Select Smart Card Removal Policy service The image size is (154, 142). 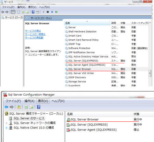coord(106,40)
